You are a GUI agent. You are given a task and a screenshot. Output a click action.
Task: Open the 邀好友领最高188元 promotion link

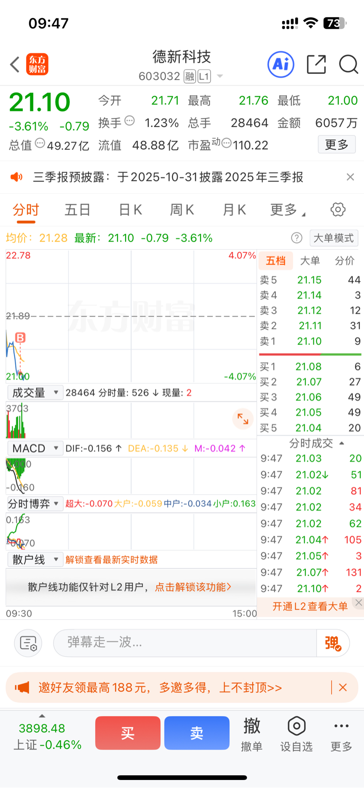click(160, 688)
